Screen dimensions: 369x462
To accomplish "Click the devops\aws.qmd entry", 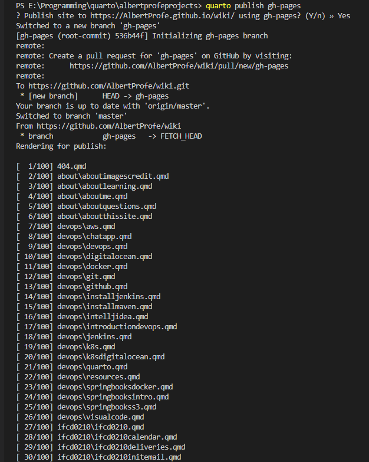I will tap(86, 227).
